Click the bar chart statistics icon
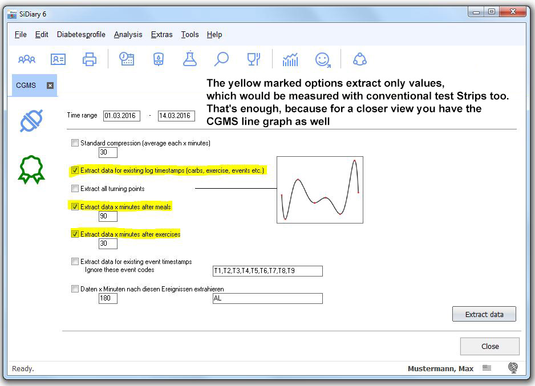This screenshot has height=386, width=535. tap(290, 59)
